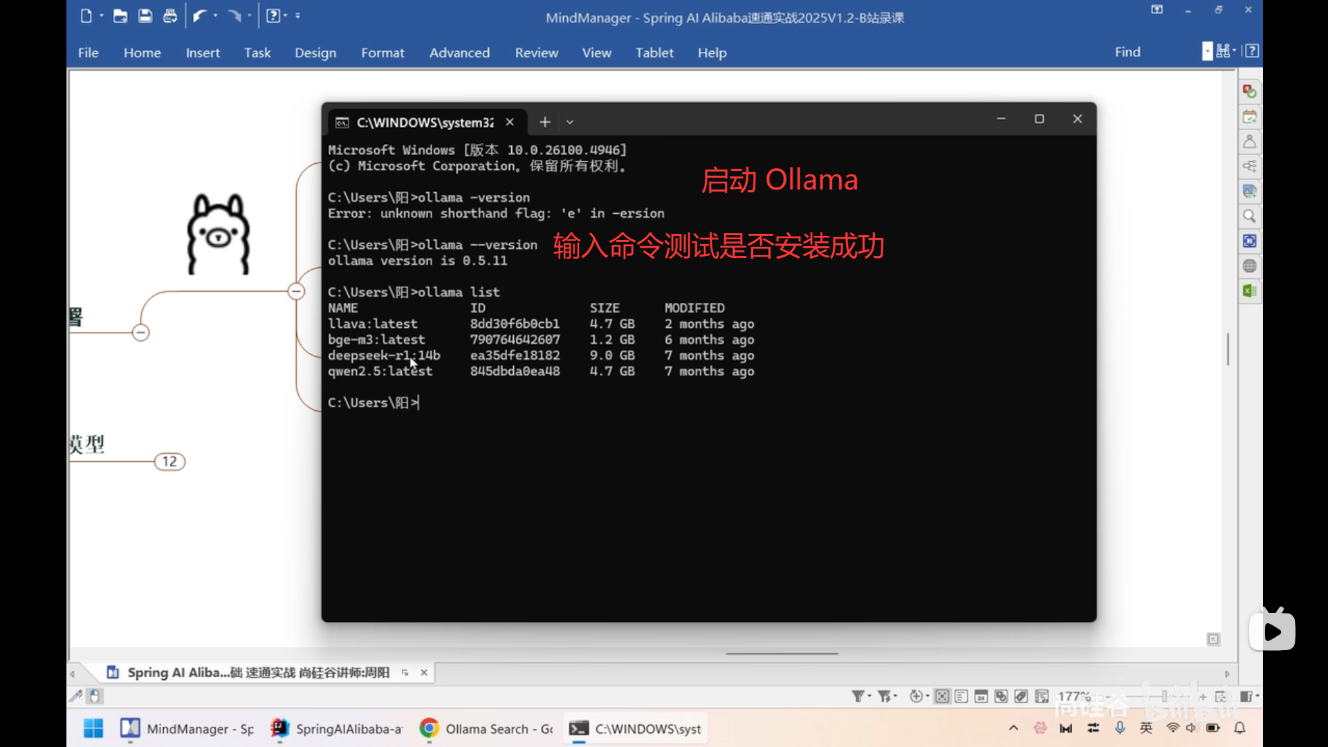The height and width of the screenshot is (747, 1328).
Task: Open the new terminal tab profile dropdown chevron
Action: (x=570, y=122)
